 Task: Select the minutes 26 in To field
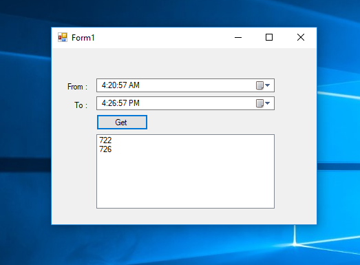point(112,103)
